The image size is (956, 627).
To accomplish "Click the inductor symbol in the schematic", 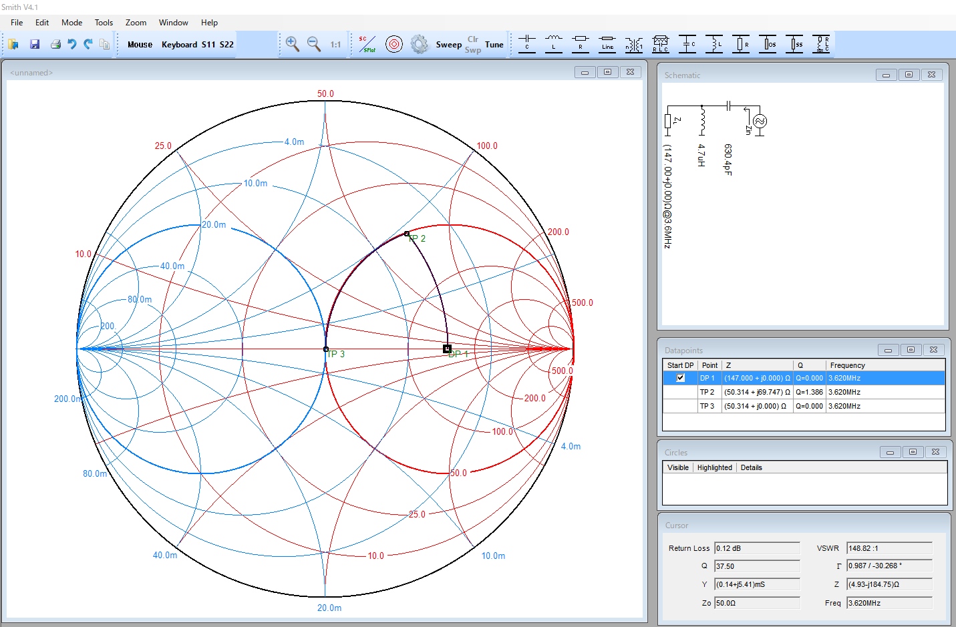I will (701, 122).
